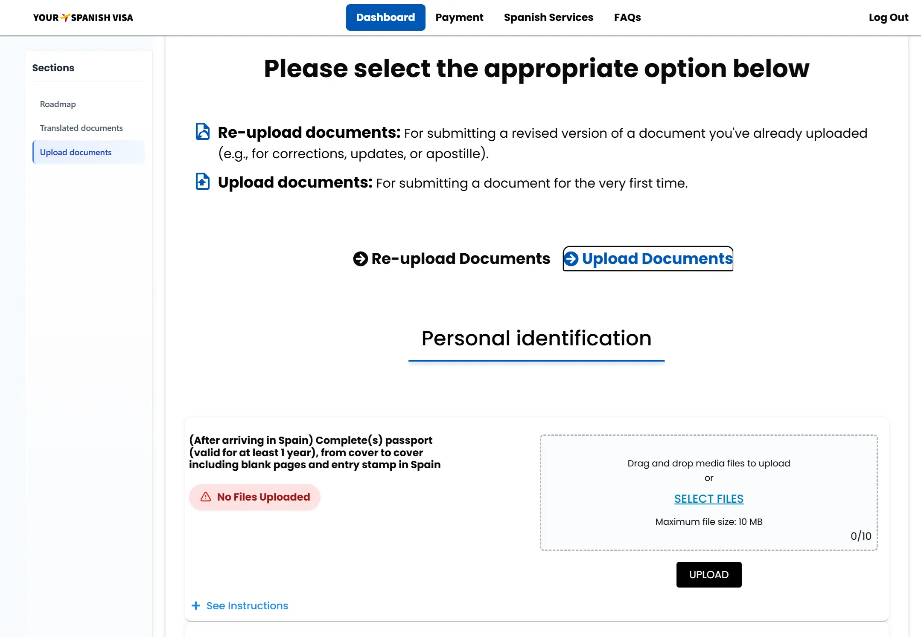Image resolution: width=921 pixels, height=637 pixels.
Task: Open the Spanish Services menu item
Action: click(x=548, y=17)
